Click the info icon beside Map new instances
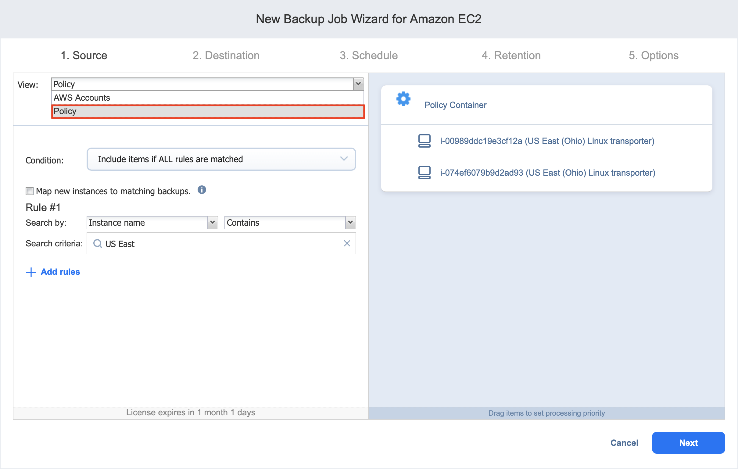The height and width of the screenshot is (469, 738). 202,190
